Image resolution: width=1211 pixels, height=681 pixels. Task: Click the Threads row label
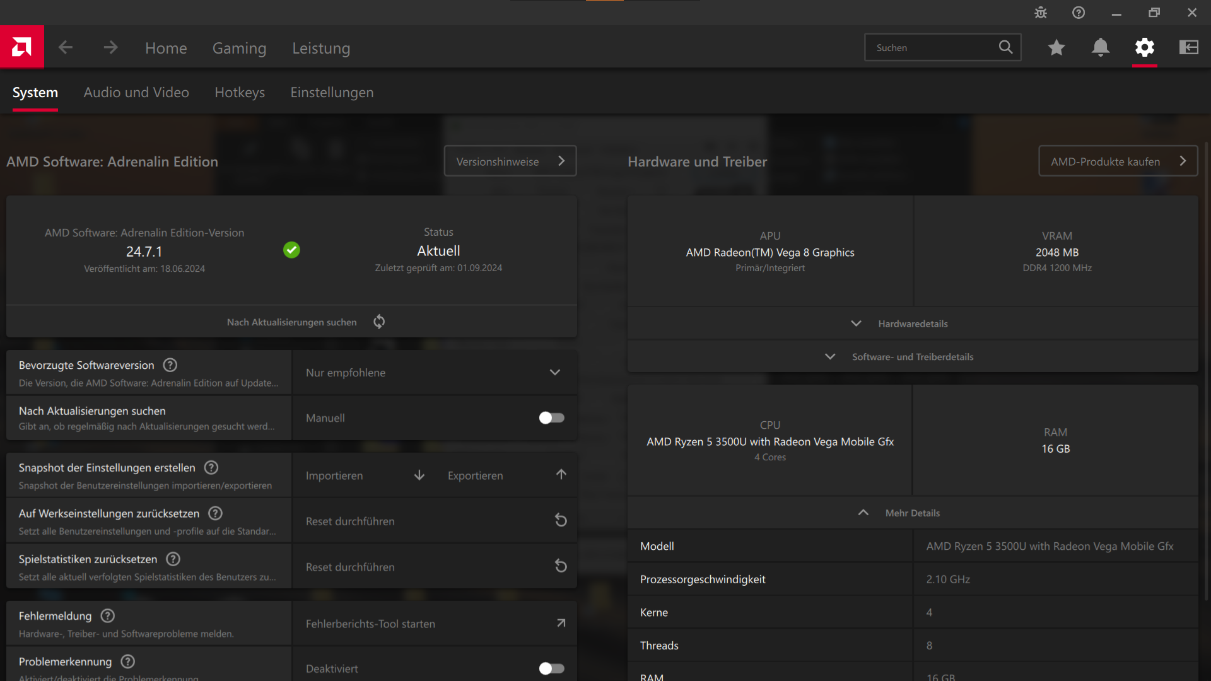pyautogui.click(x=659, y=645)
